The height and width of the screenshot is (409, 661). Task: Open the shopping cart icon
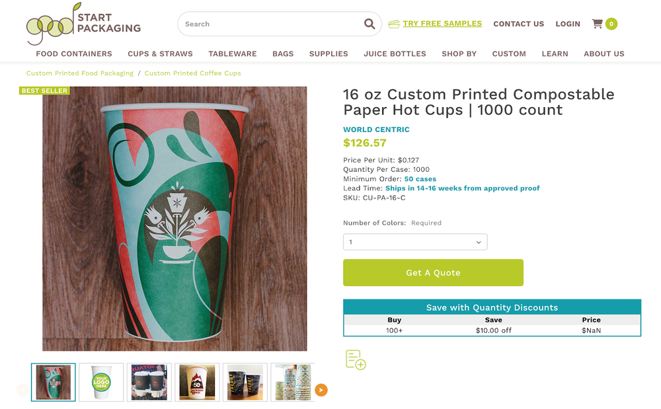click(x=597, y=24)
